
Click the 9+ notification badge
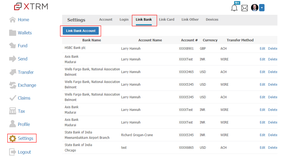tap(237, 3)
